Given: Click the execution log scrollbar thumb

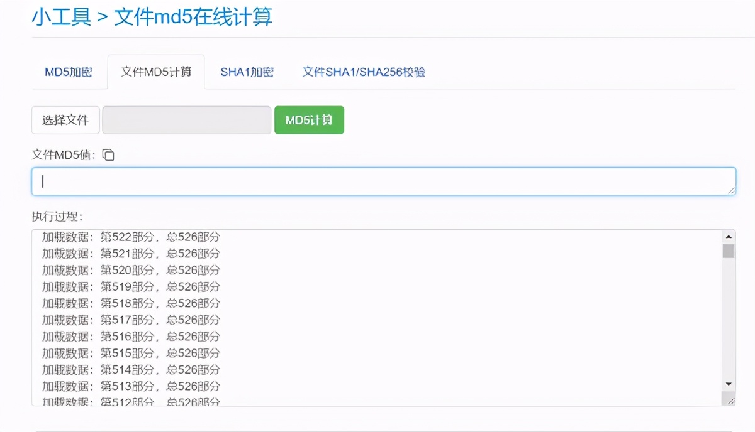Looking at the screenshot, I should click(729, 251).
